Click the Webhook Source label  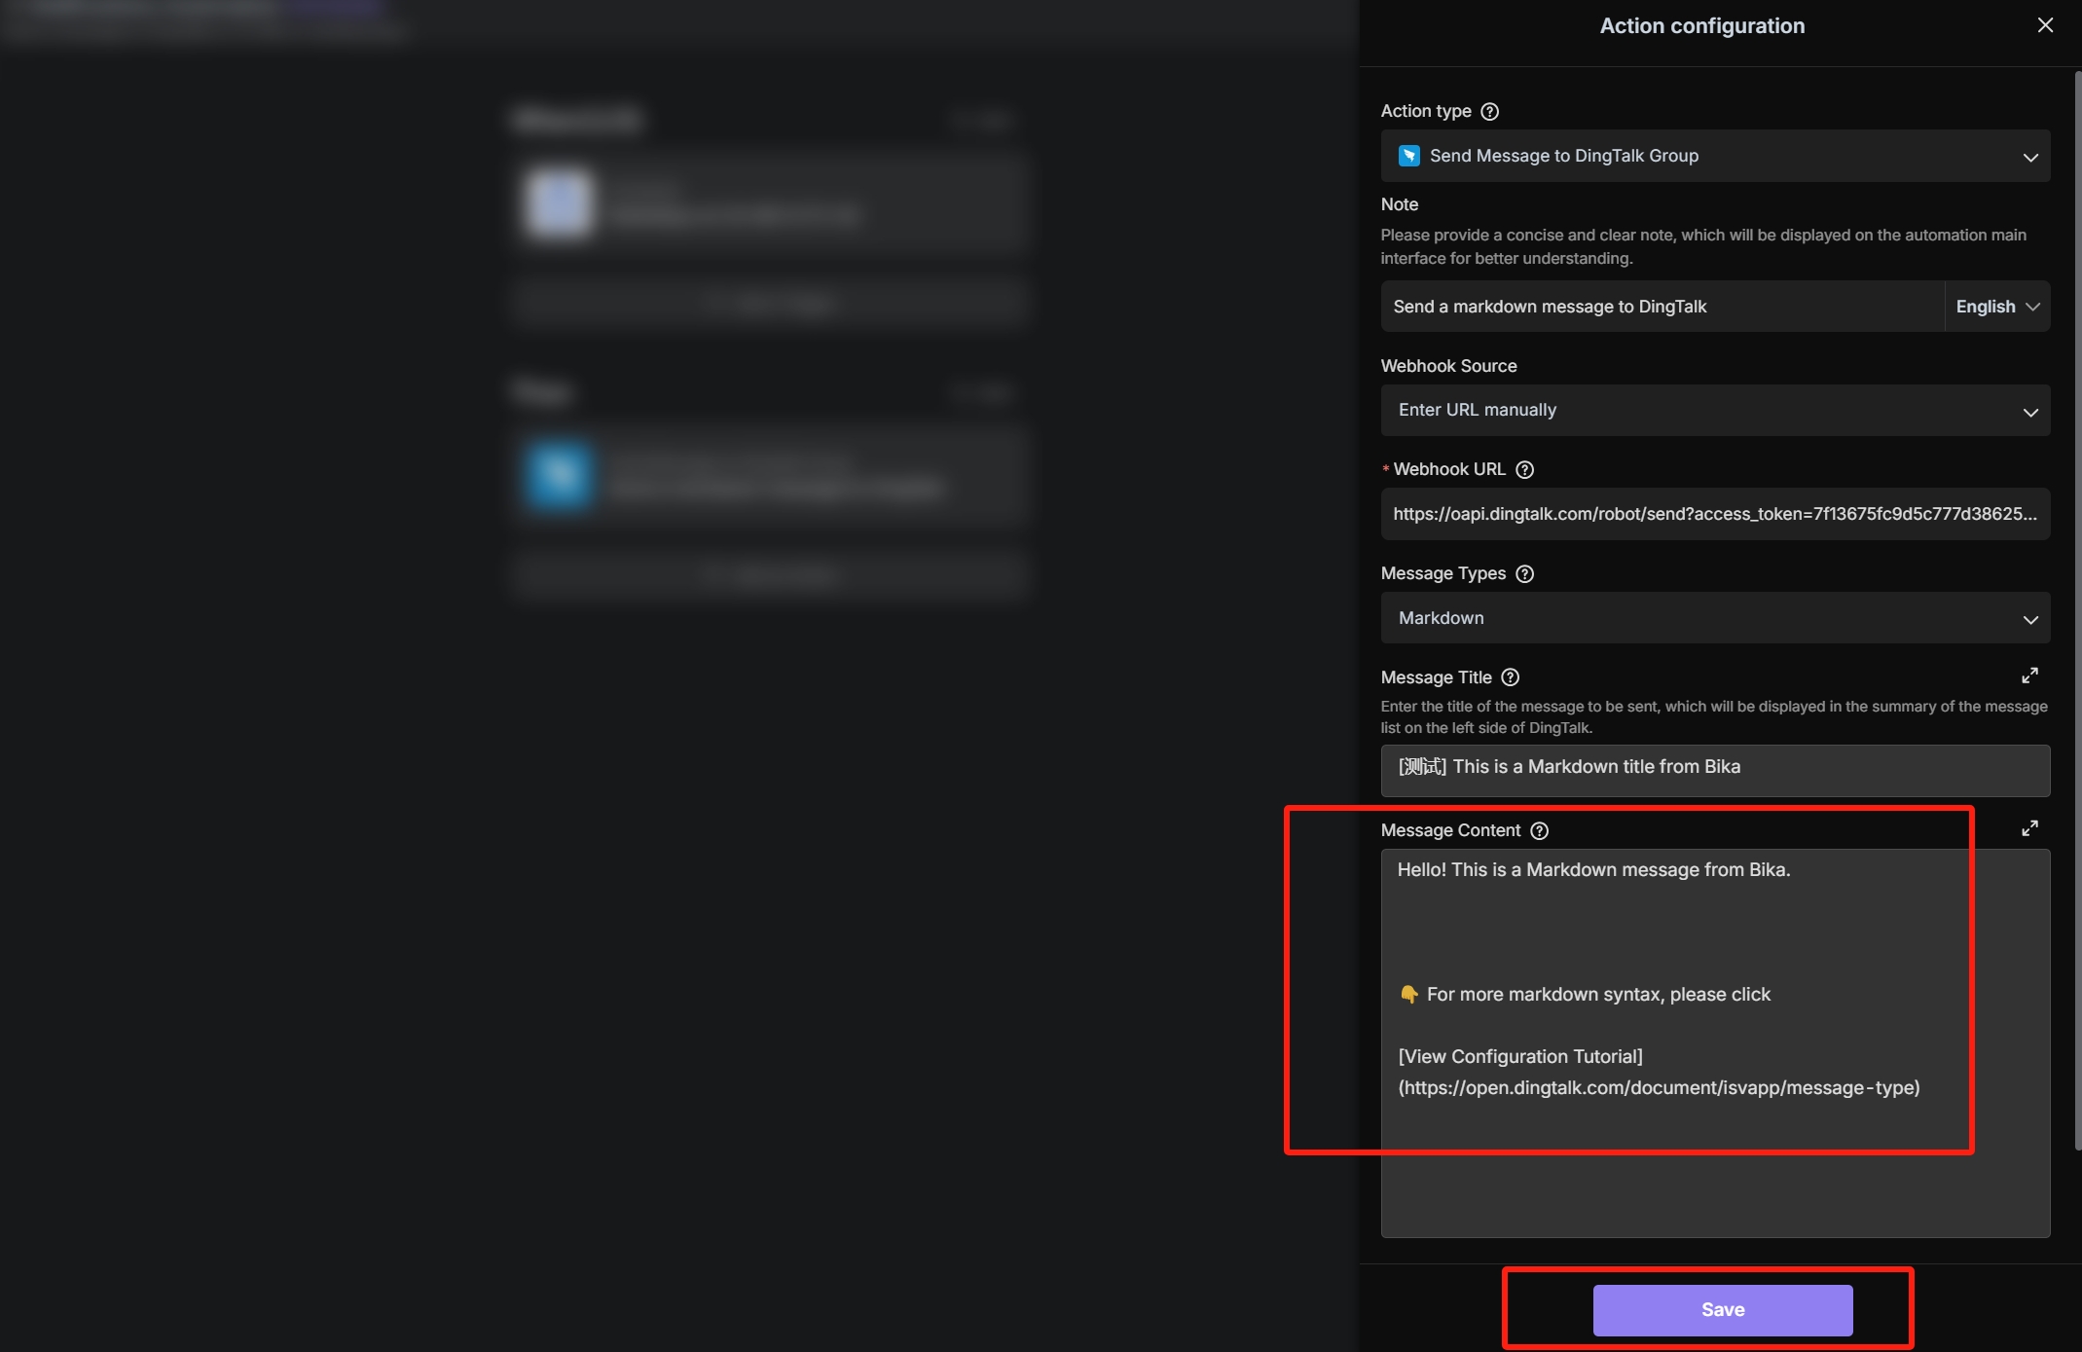coord(1448,366)
